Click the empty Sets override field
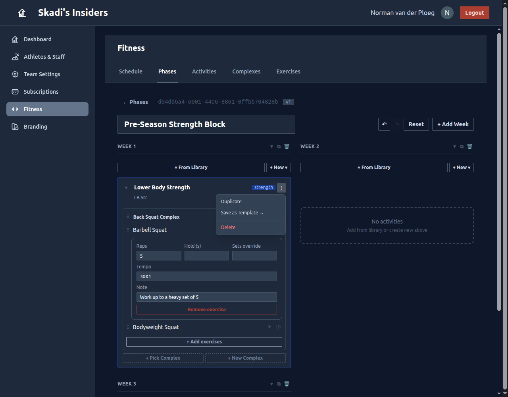The width and height of the screenshot is (508, 397). [254, 256]
